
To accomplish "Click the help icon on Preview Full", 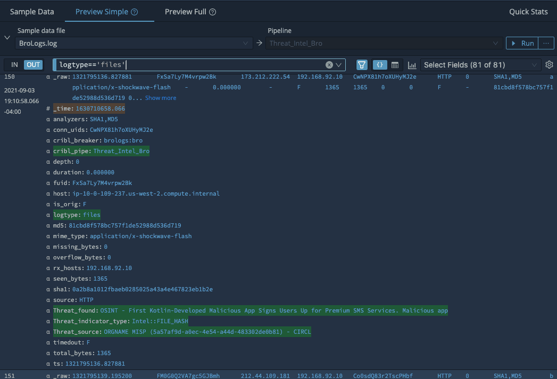I will [x=213, y=12].
